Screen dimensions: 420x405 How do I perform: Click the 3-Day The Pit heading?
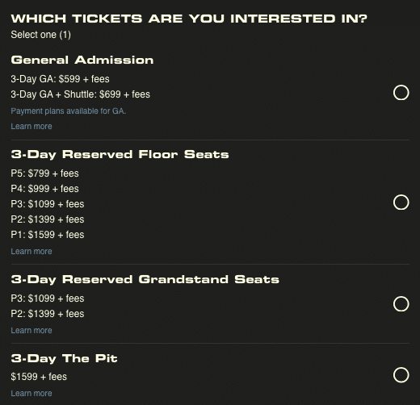[x=64, y=359]
